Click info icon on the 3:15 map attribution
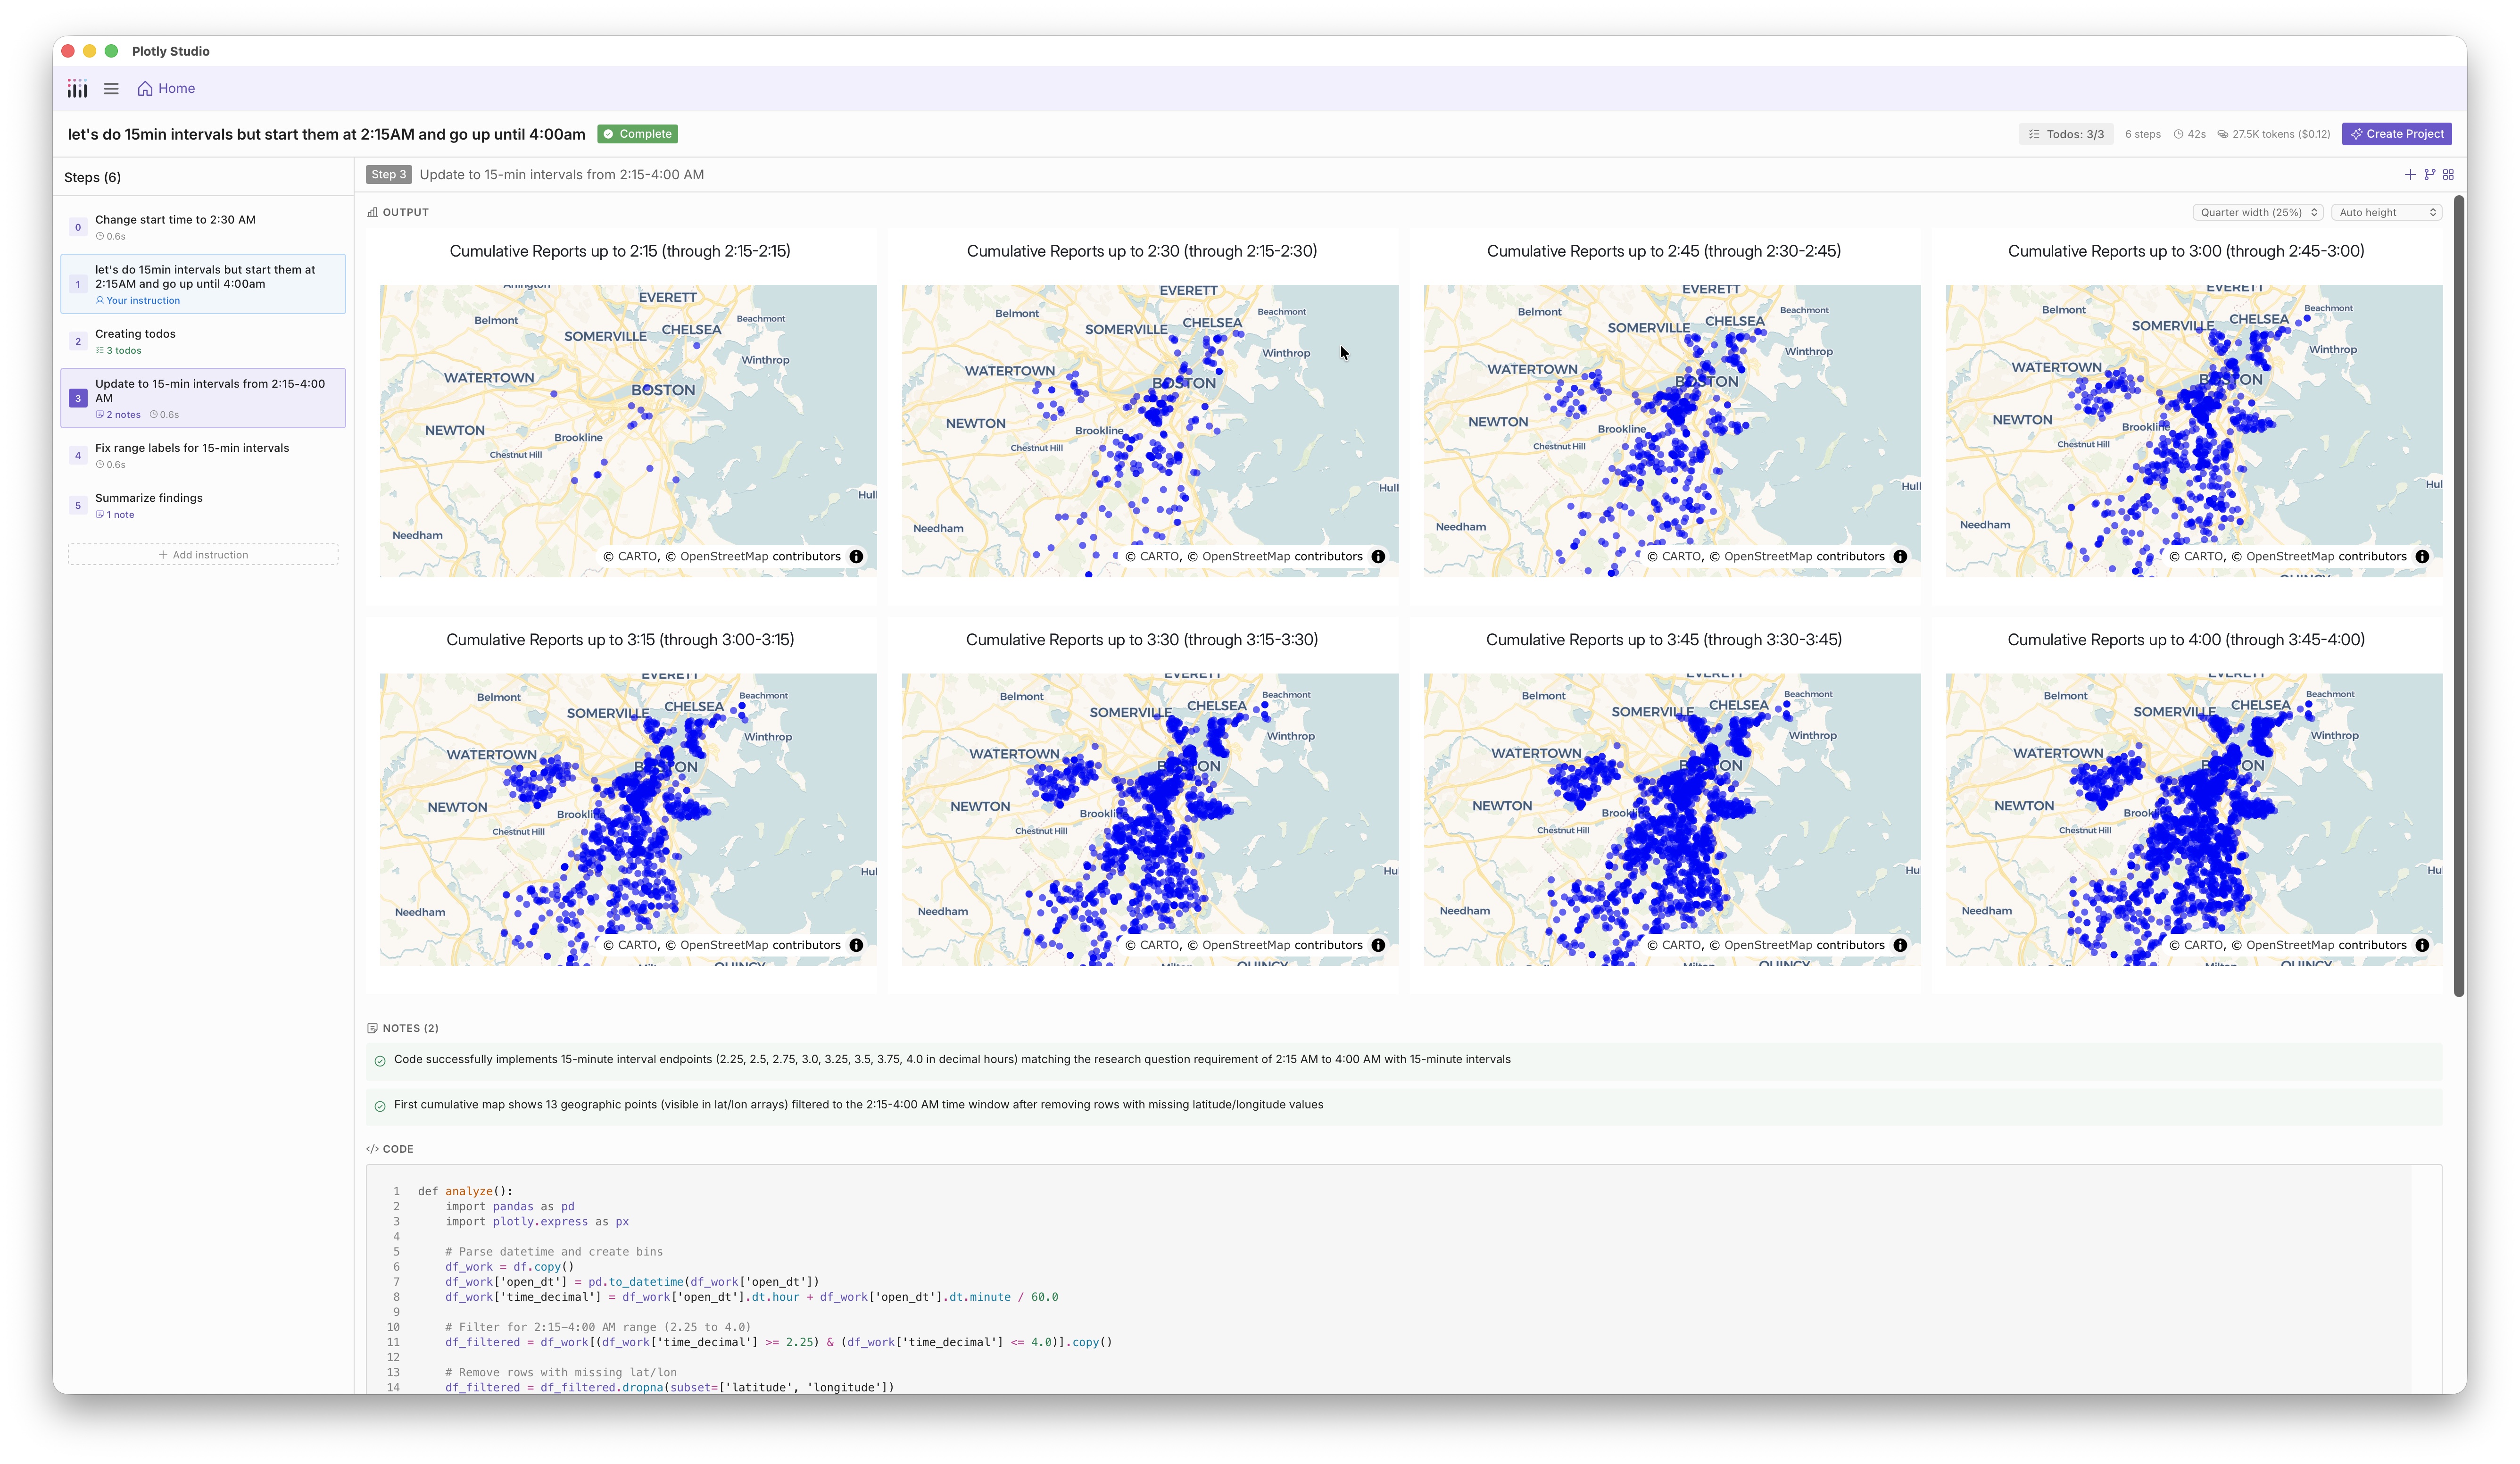Image resolution: width=2520 pixels, height=1464 pixels. pos(856,945)
